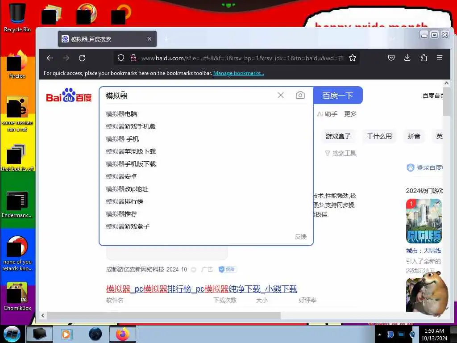Click the 游戏盒子 related search chip
The height and width of the screenshot is (343, 457).
(338, 136)
